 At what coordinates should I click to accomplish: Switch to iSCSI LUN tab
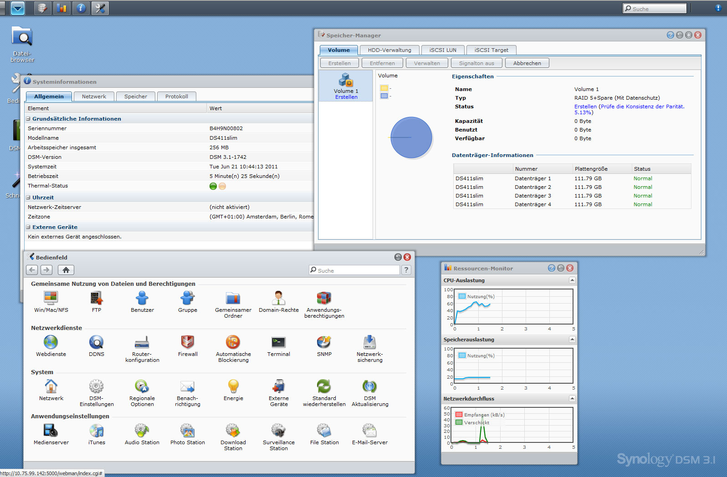[443, 50]
